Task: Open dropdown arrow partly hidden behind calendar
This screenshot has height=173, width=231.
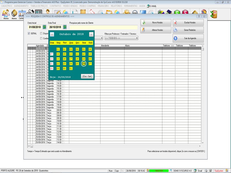Action: 102,38
